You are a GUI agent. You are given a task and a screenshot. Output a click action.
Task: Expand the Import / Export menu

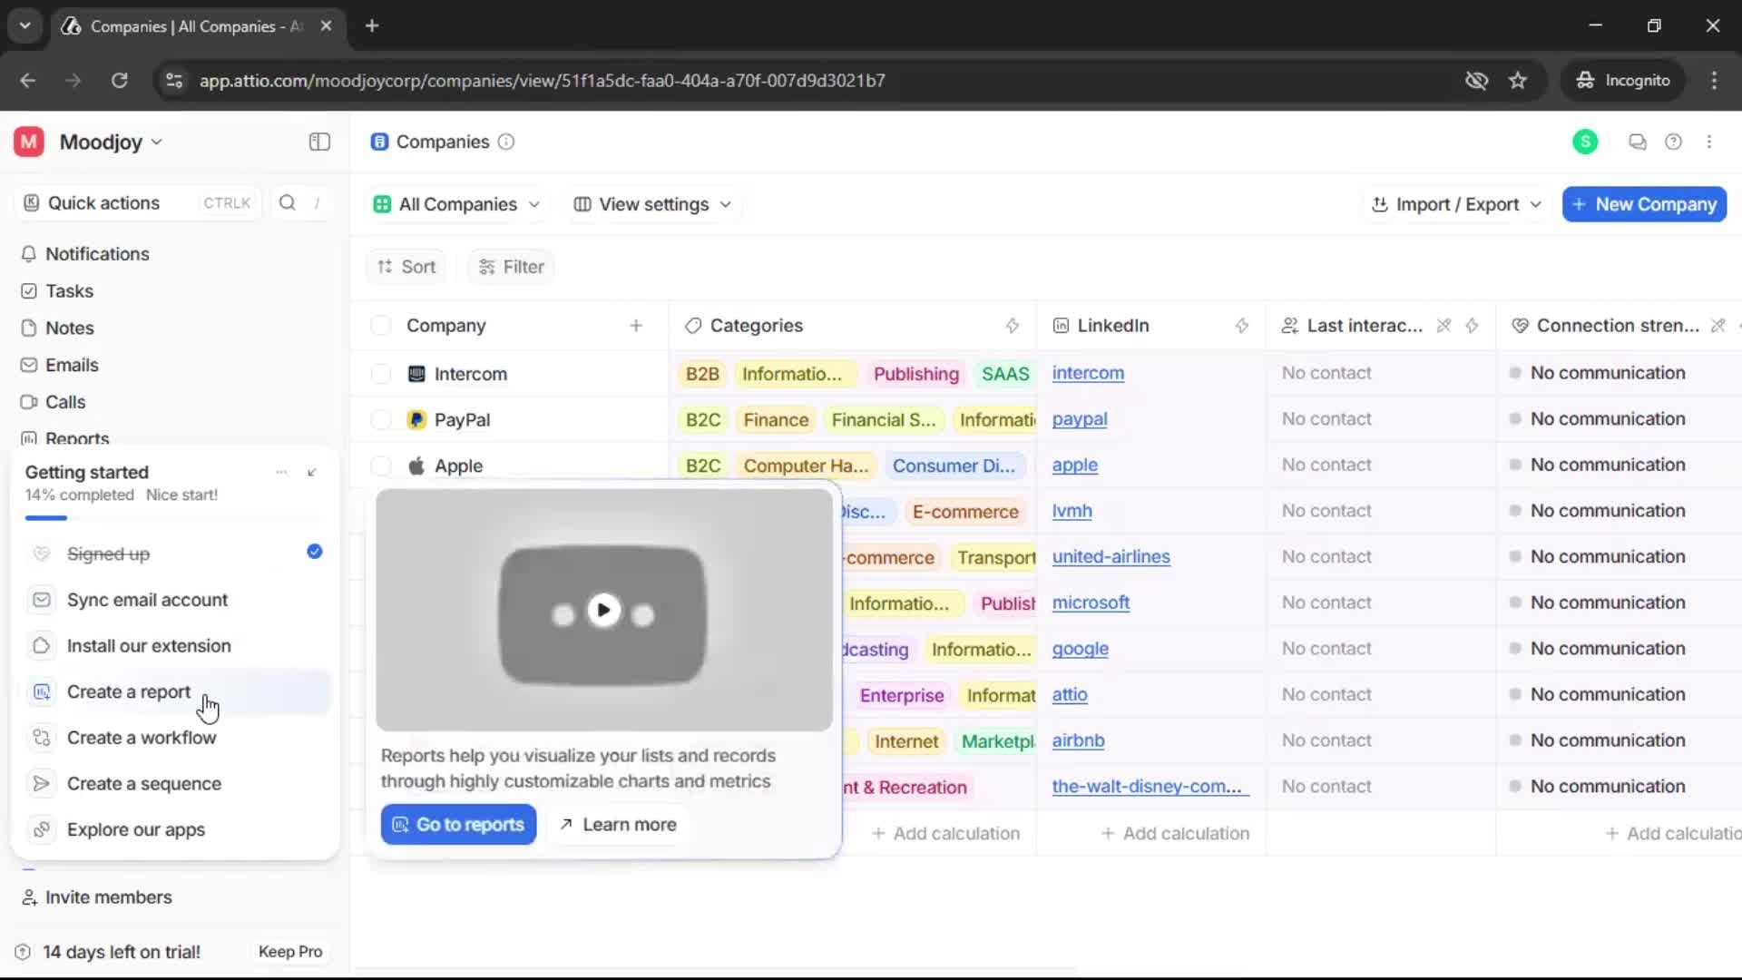pos(1454,204)
